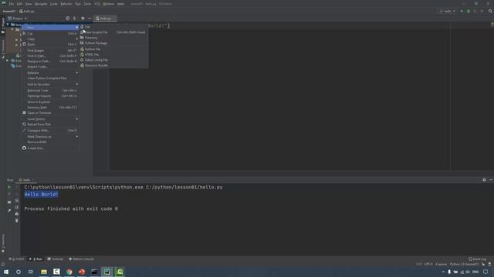Choose Python Package in the New submenu

pos(113,43)
